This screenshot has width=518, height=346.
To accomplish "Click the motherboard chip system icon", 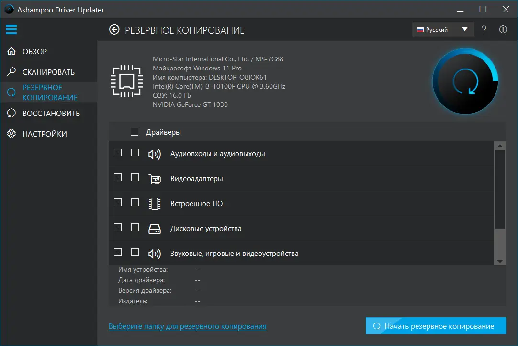I will pos(127,81).
